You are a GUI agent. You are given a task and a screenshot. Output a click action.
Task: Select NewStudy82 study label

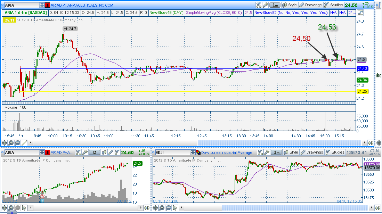click(x=291, y=13)
